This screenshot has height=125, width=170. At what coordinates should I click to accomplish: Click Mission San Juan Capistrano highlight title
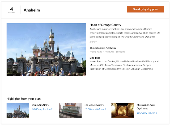click(x=146, y=107)
